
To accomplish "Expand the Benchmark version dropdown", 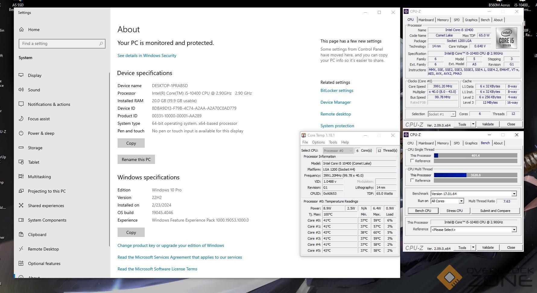I will click(514, 194).
